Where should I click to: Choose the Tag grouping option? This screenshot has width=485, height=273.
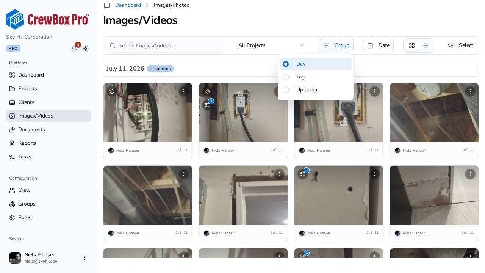pos(316,77)
